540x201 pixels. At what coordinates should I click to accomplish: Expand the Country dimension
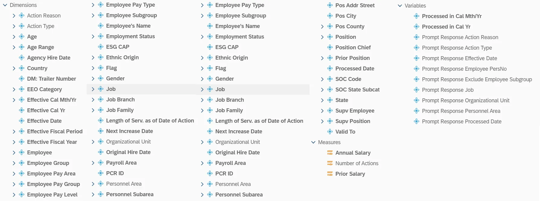tap(14, 68)
